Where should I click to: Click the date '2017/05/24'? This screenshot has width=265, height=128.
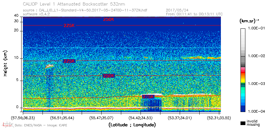[x=177, y=10]
